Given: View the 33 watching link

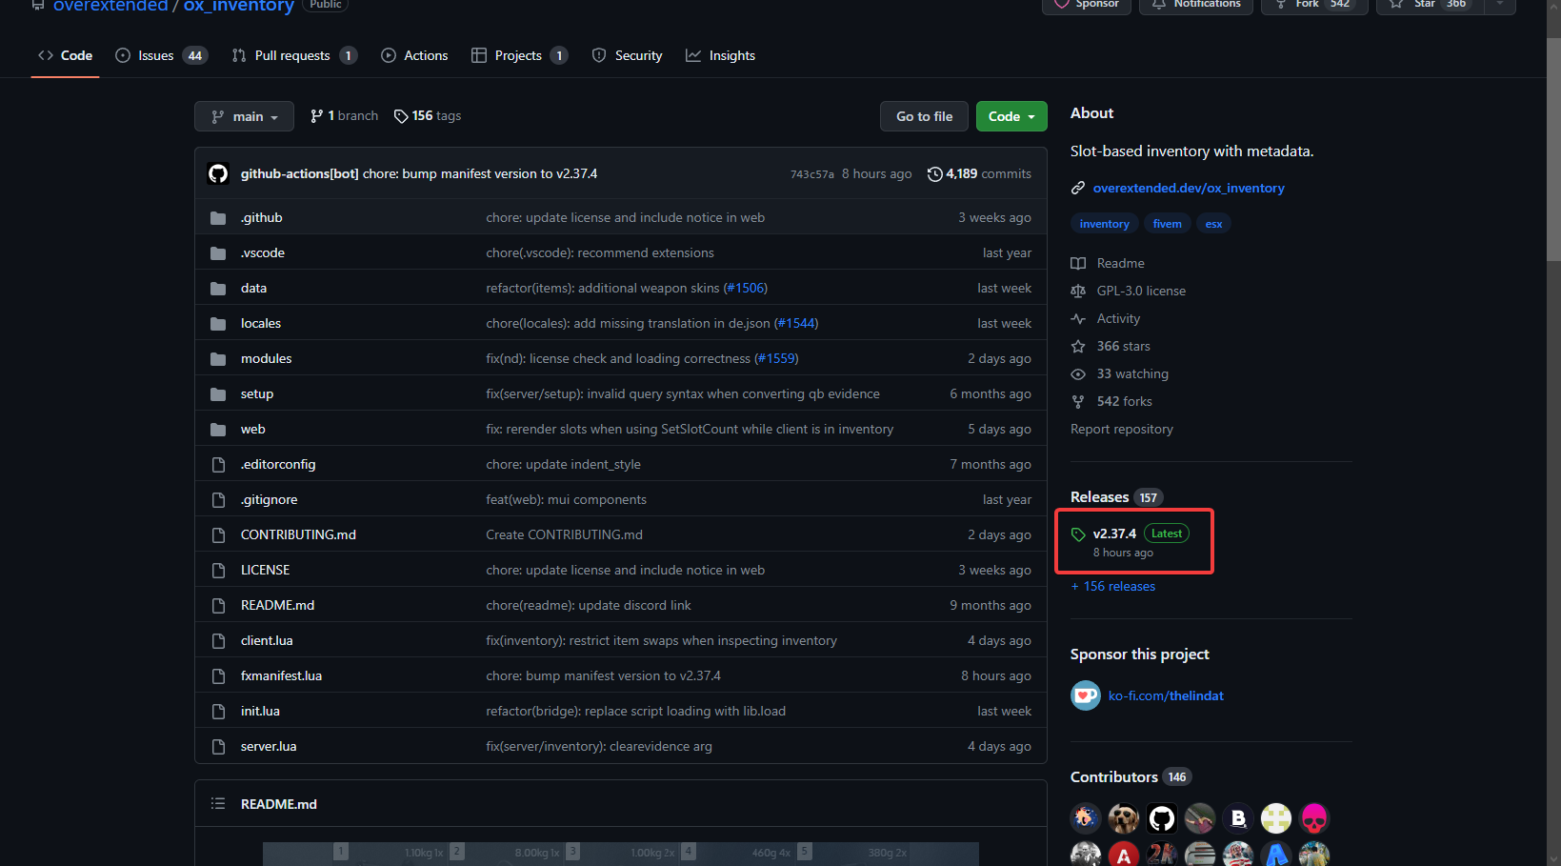Looking at the screenshot, I should pyautogui.click(x=1120, y=373).
